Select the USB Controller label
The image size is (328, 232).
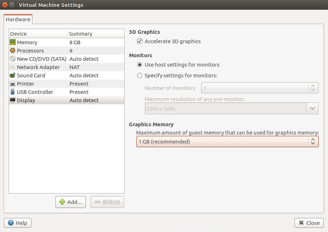[x=35, y=92]
